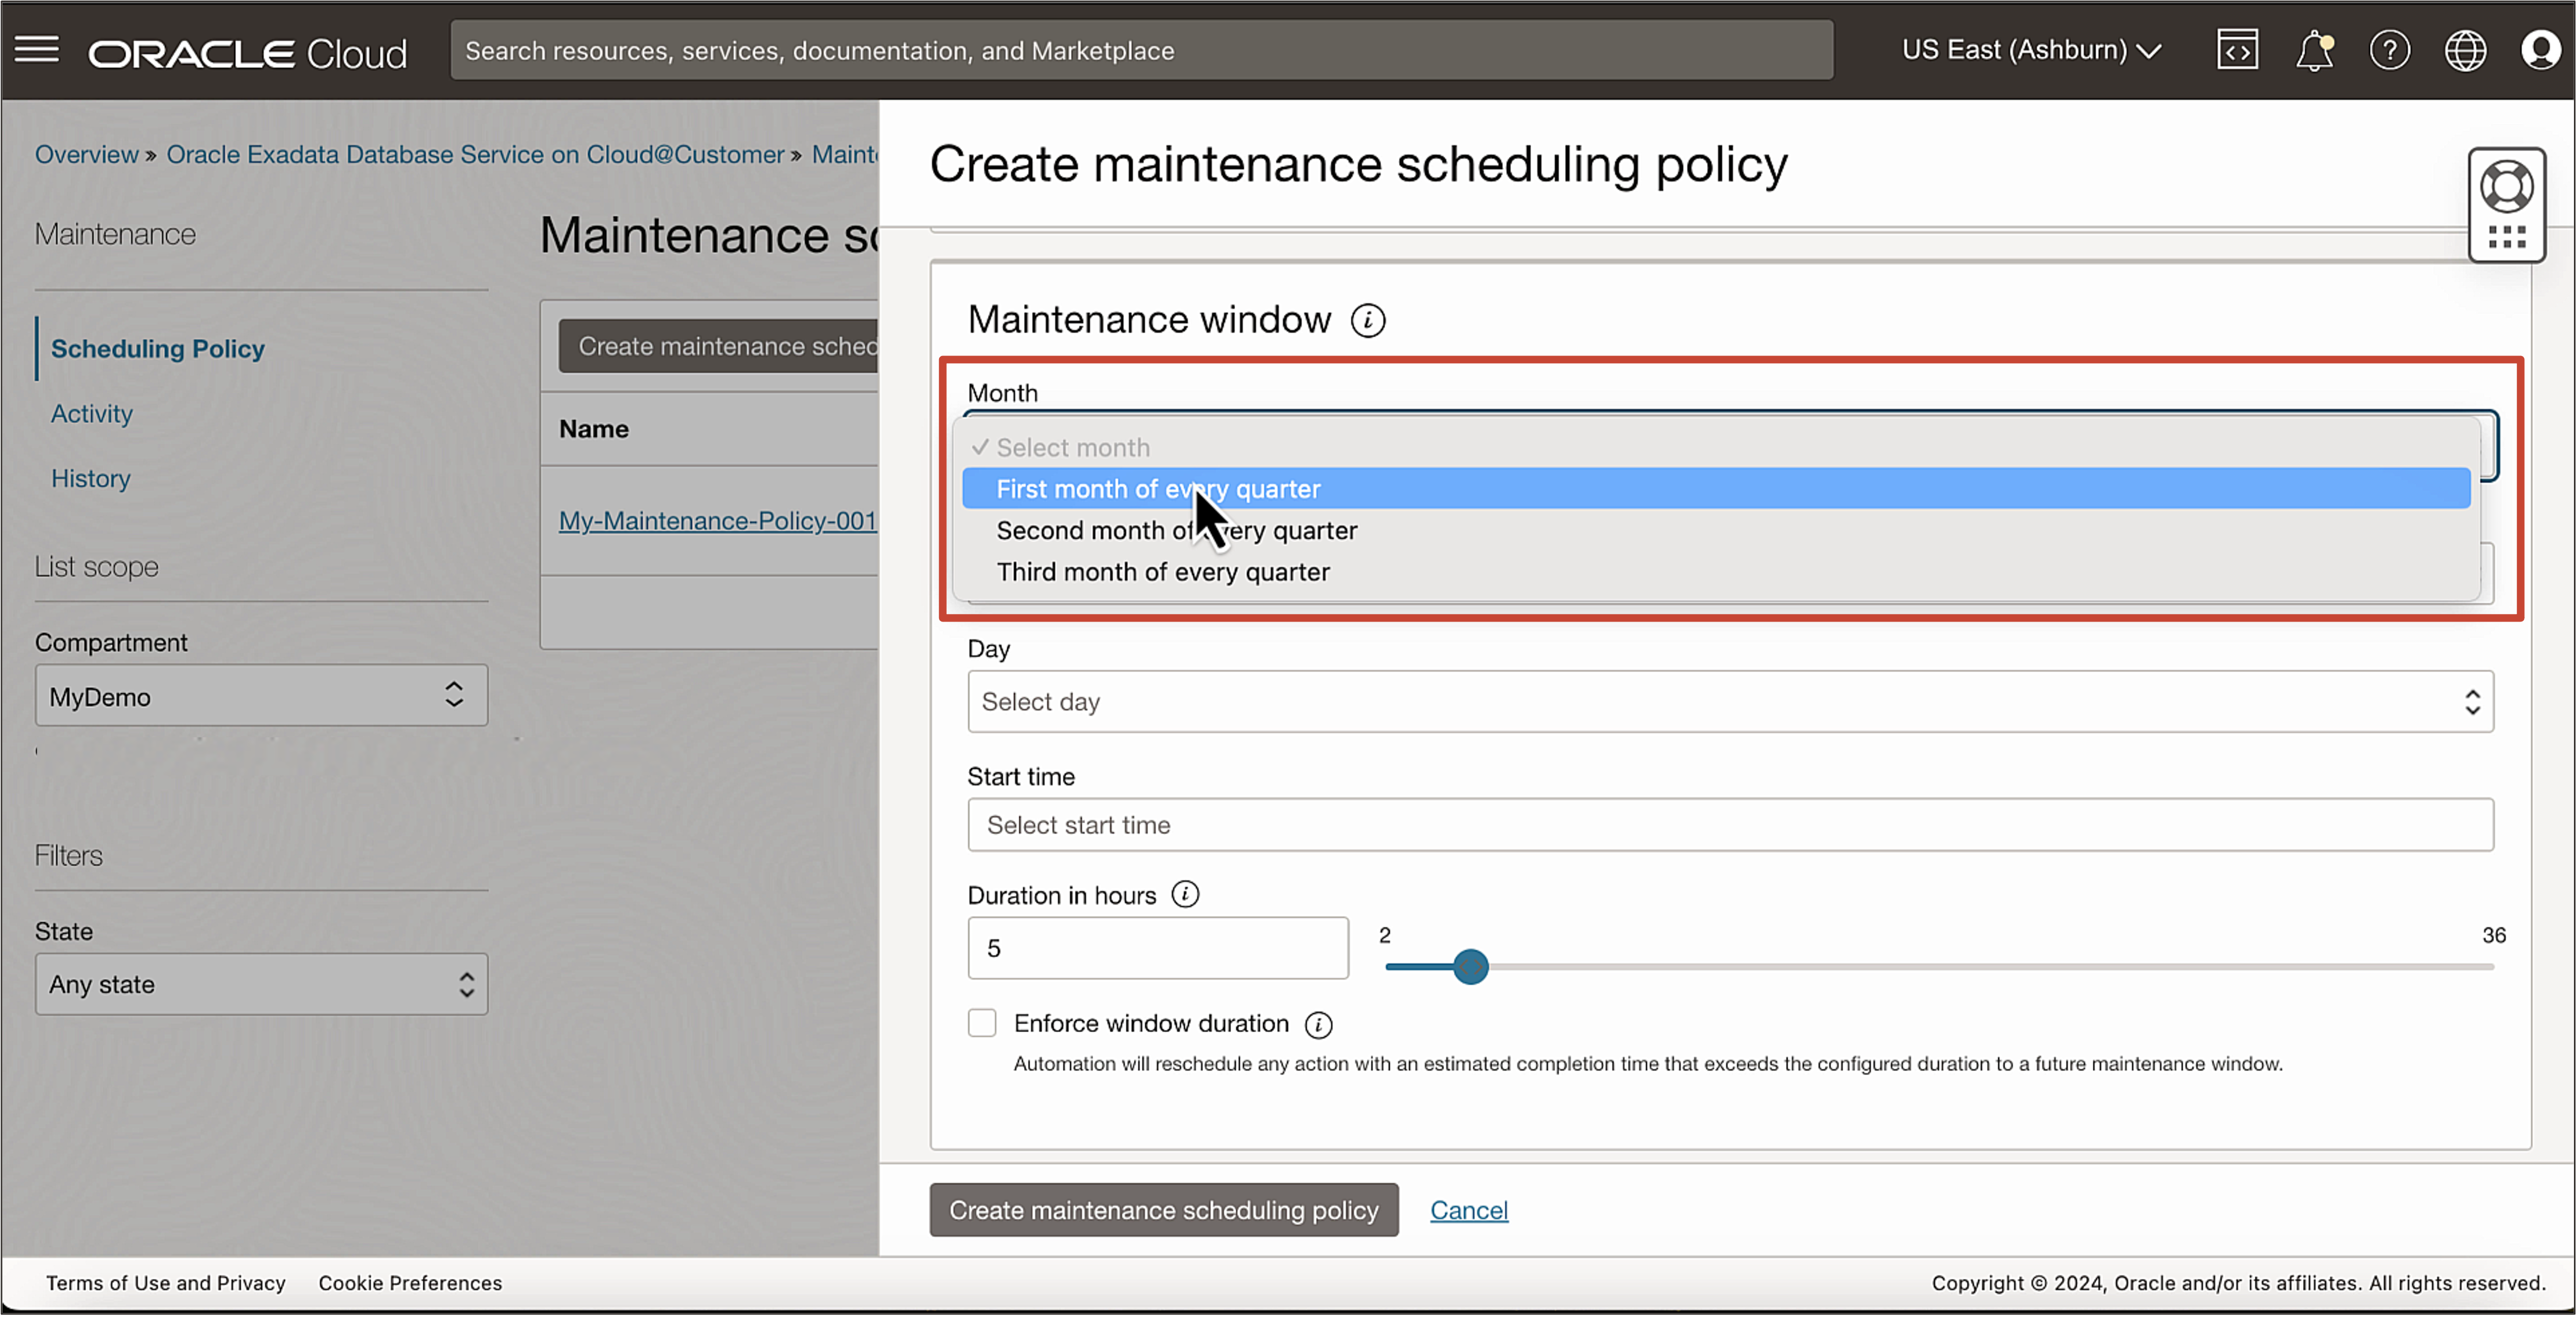
Task: Open the user profile avatar menu
Action: coord(2541,49)
